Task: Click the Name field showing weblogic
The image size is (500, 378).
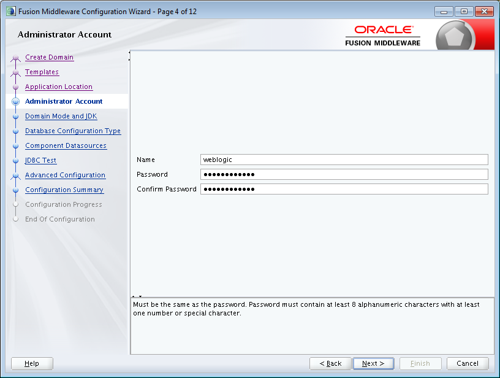Action: tap(343, 160)
